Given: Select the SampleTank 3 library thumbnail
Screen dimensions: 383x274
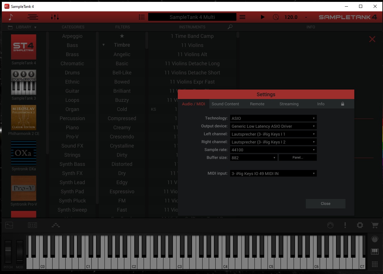Looking at the screenshot, I should (x=24, y=82).
